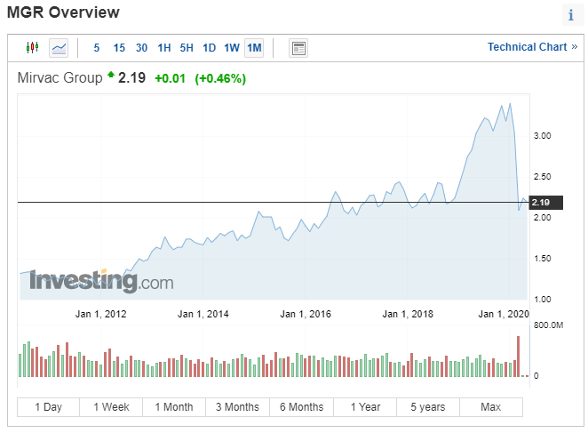This screenshot has width=588, height=433.
Task: Click the price line peak above 3.00
Action: (x=510, y=104)
